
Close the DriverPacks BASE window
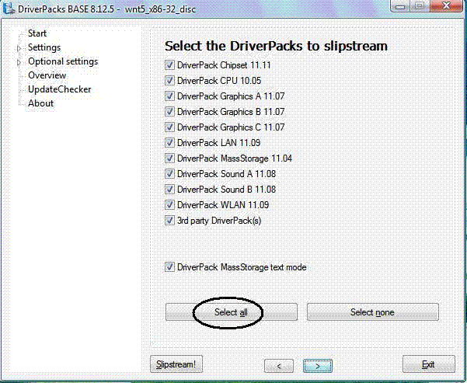pyautogui.click(x=447, y=6)
